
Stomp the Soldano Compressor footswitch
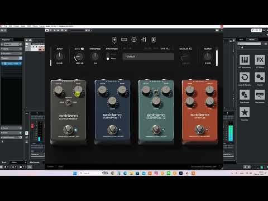pyautogui.click(x=68, y=130)
